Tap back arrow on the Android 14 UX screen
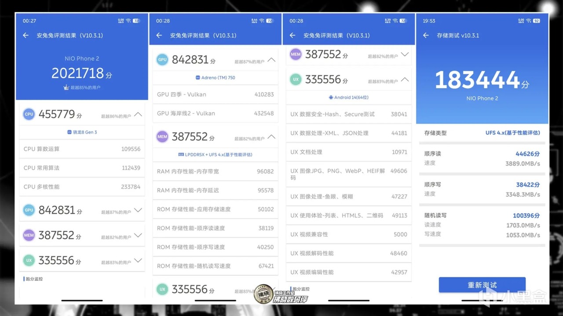Viewport: 563px width, 316px height. 293,36
